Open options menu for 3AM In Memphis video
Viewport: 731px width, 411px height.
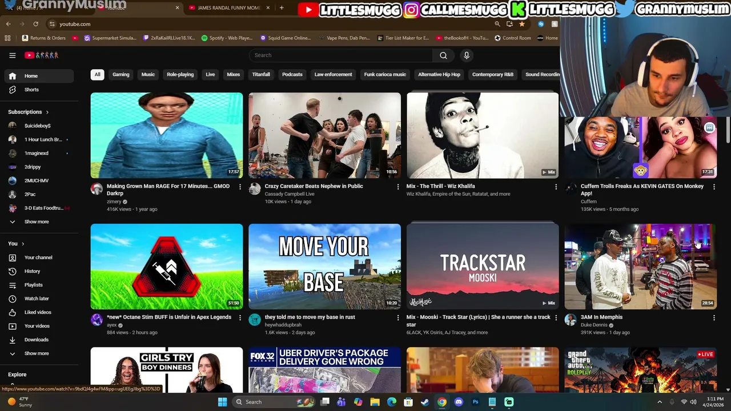(x=714, y=317)
